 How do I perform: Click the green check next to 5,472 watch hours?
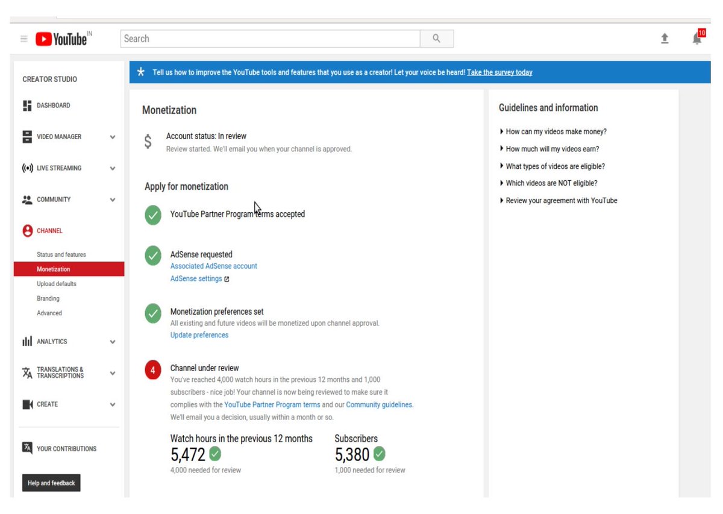[x=215, y=453]
